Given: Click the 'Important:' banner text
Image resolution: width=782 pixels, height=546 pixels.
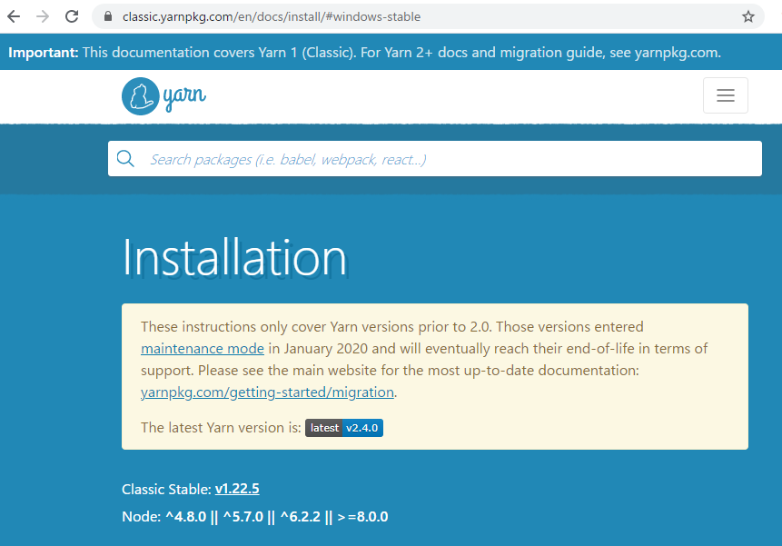Looking at the screenshot, I should tap(44, 53).
